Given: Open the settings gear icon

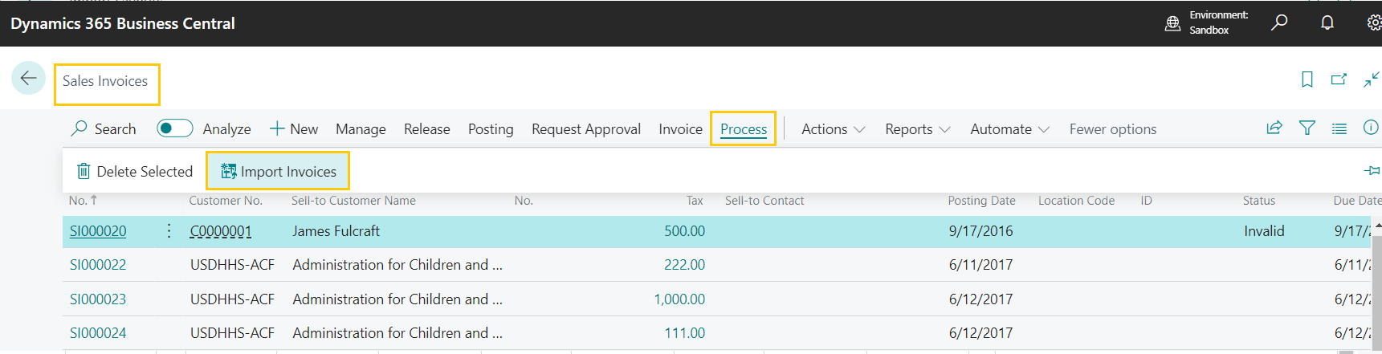Looking at the screenshot, I should (x=1374, y=22).
